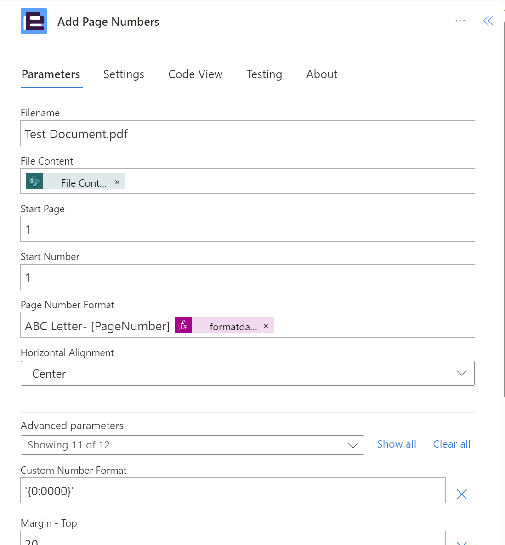Open the Code View tab
The height and width of the screenshot is (545, 505).
[195, 74]
